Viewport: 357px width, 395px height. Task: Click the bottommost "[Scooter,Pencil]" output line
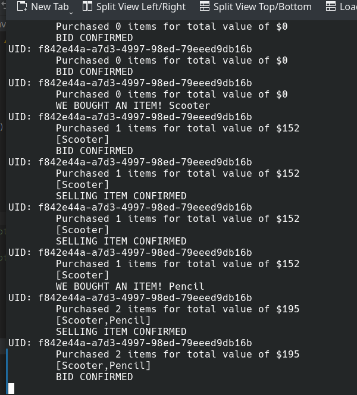pos(103,365)
